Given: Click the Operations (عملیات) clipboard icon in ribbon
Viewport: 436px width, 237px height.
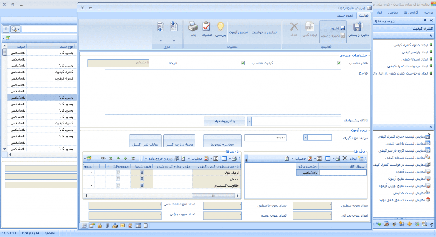Looking at the screenshot, I should (x=206, y=26).
